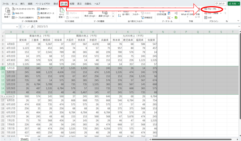This screenshot has height=141, width=241.
Task: Switch to the ページ レイアウト tab
Action: [x=43, y=4]
